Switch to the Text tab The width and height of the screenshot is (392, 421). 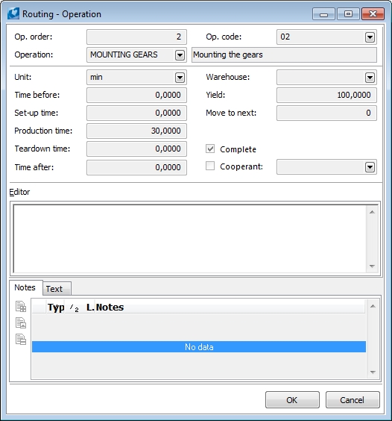(x=57, y=289)
